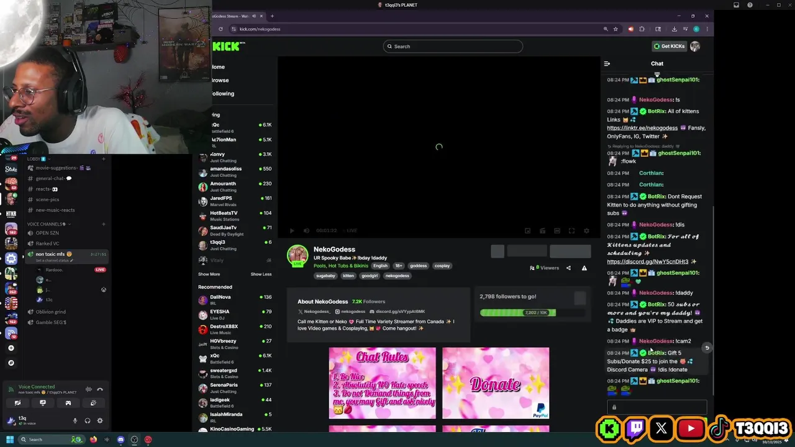795x447 pixels.
Task: Click the Kick search field
Action: click(x=453, y=47)
